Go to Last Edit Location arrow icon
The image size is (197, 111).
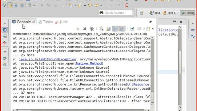[90, 6]
